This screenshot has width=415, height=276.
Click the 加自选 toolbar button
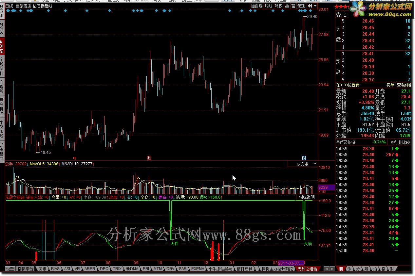tap(256, 6)
